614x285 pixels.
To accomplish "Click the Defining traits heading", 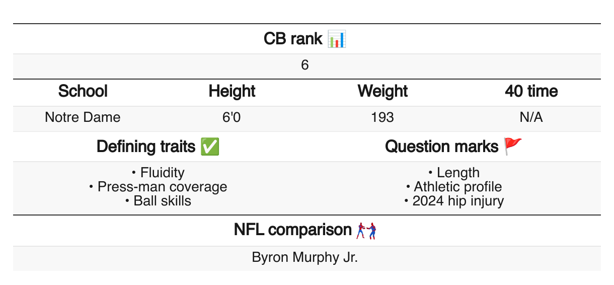I will pyautogui.click(x=146, y=147).
